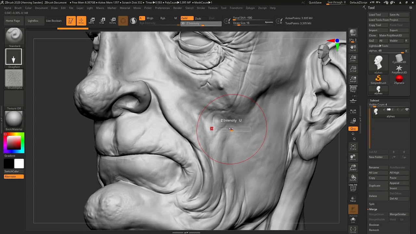This screenshot has height=234, width=416.
Task: Toggle Persp perspective view
Action: click(353, 89)
